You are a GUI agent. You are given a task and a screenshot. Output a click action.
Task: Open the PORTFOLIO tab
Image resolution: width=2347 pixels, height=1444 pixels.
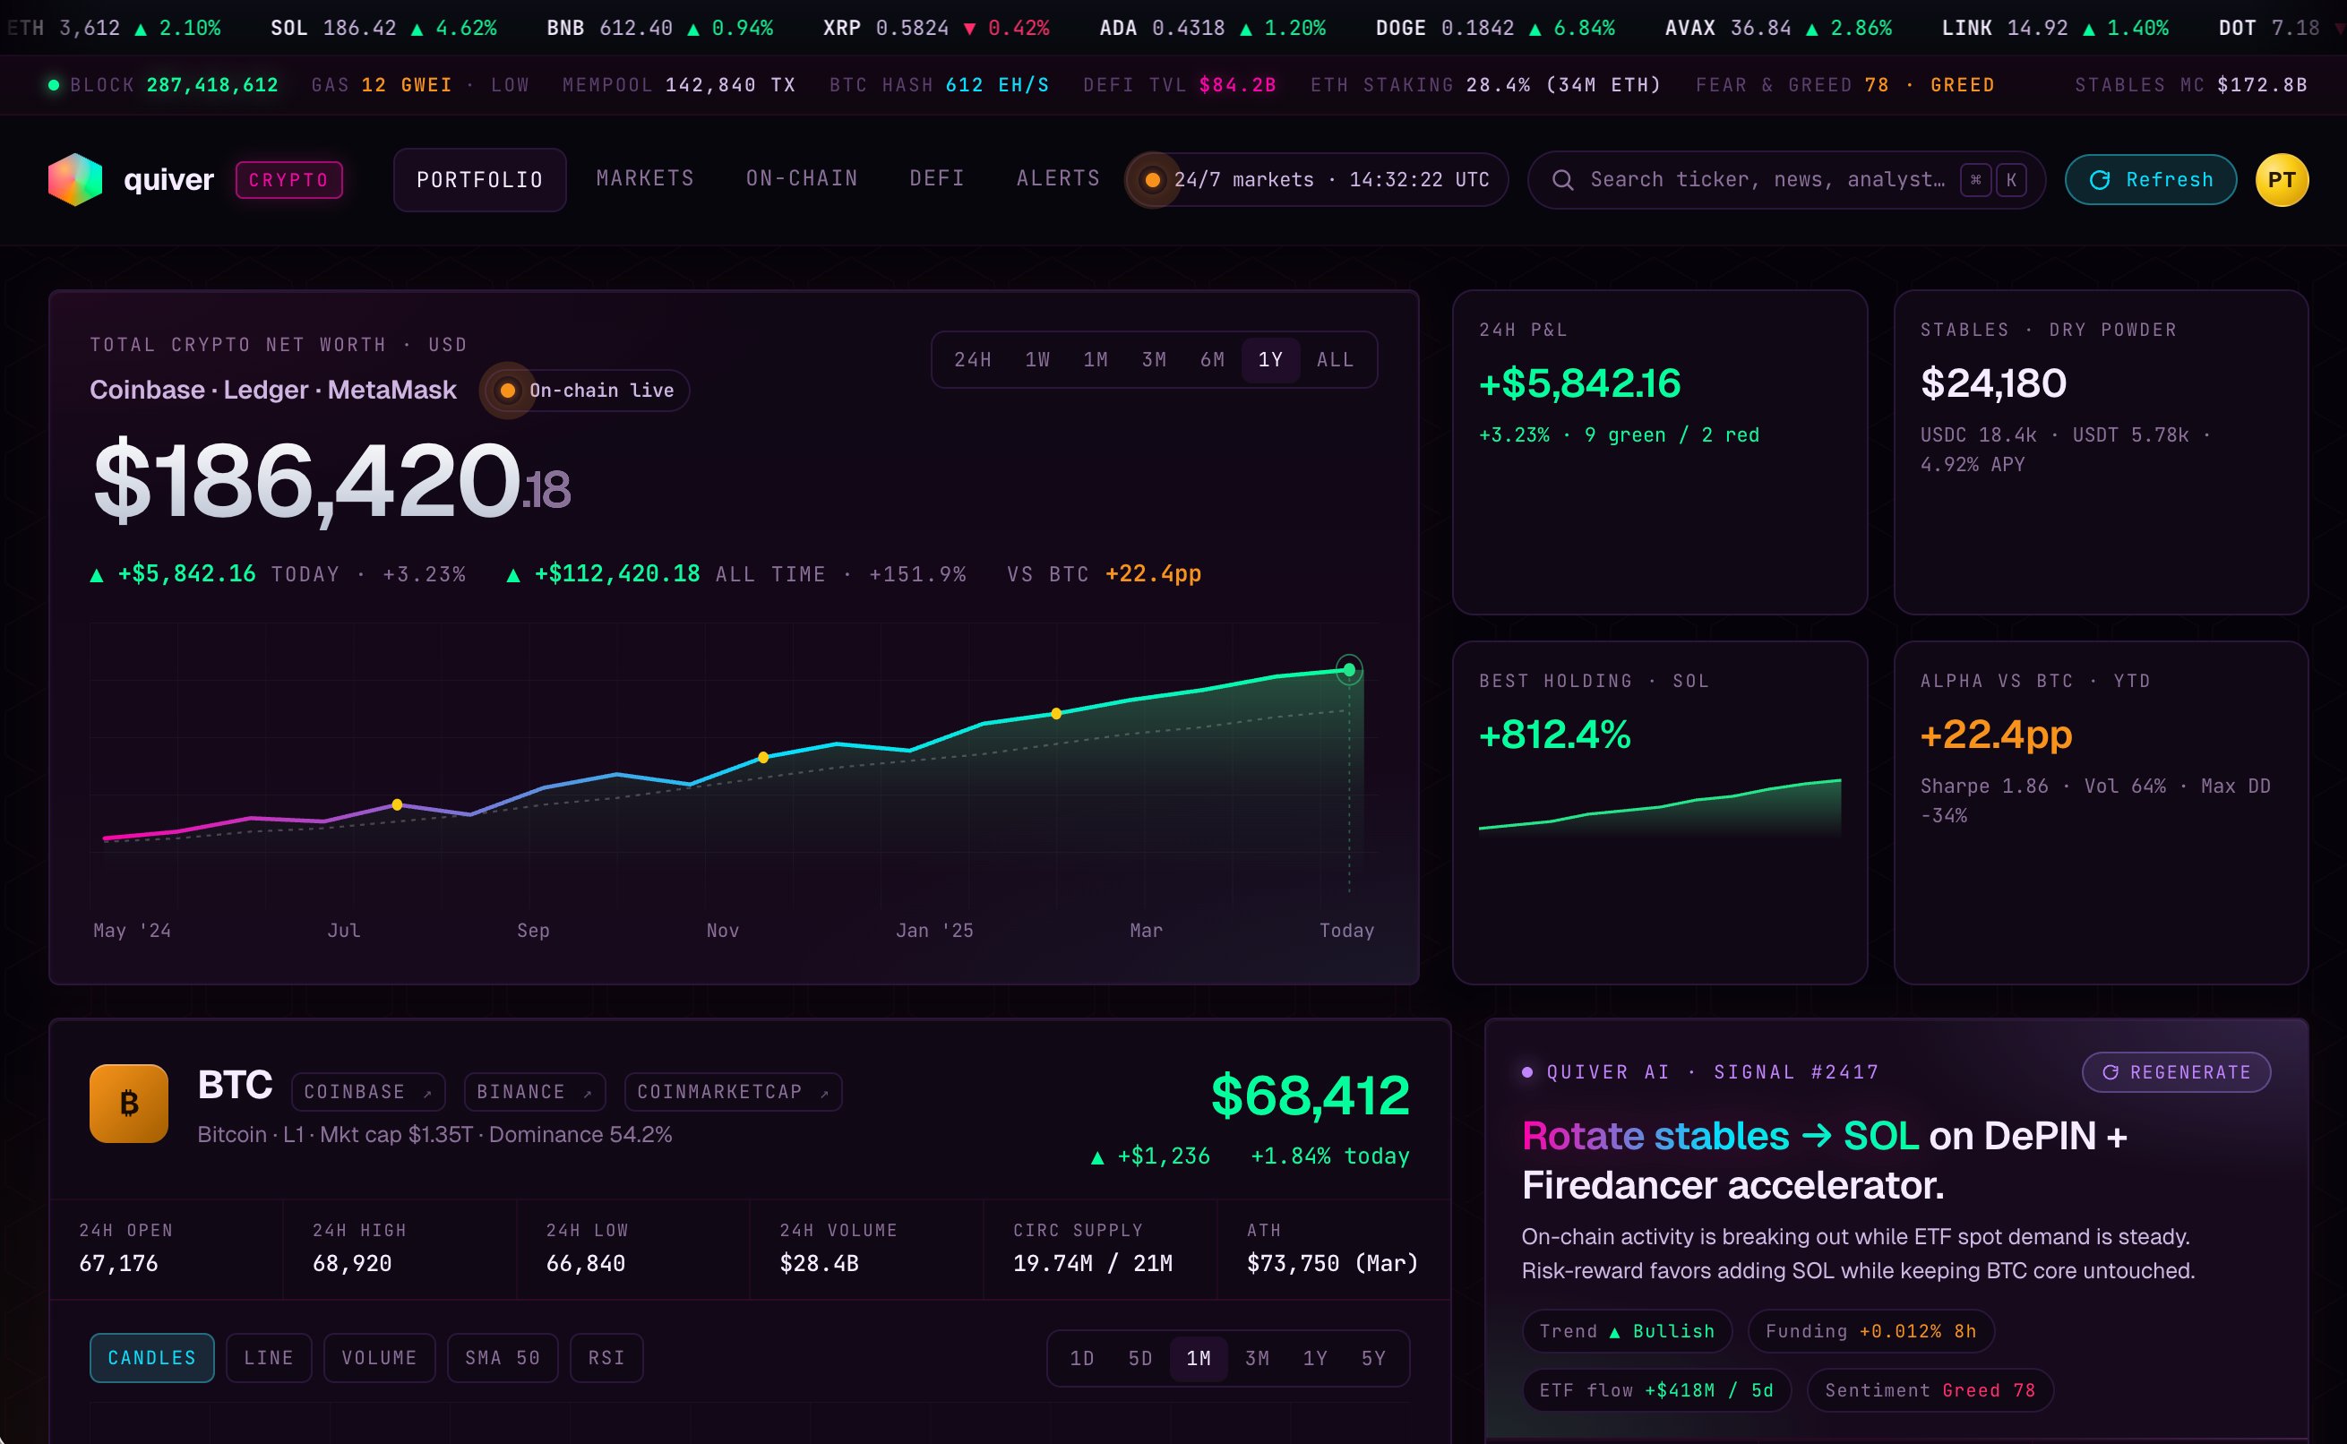coord(479,179)
